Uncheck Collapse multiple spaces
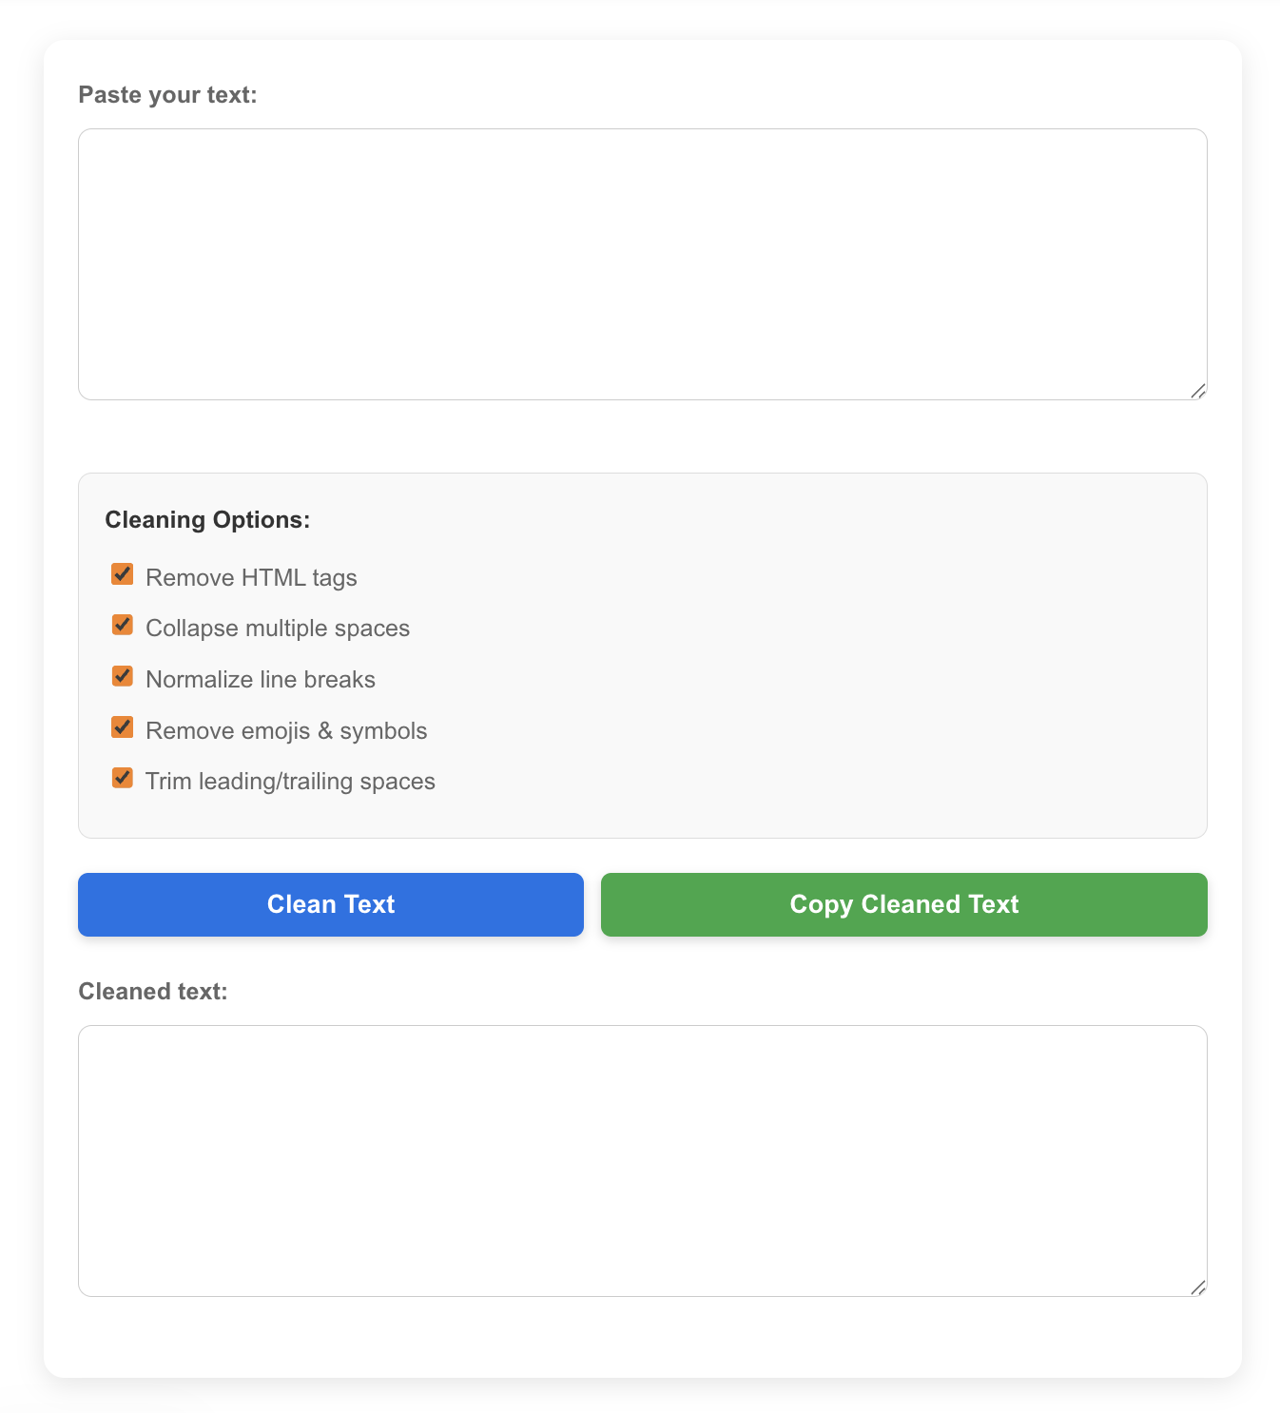Screen dimensions: 1280x1413 [122, 625]
